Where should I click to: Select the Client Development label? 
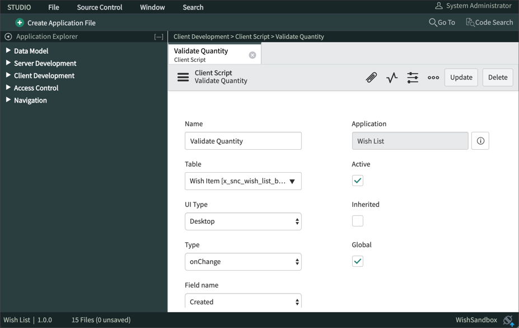(x=44, y=76)
